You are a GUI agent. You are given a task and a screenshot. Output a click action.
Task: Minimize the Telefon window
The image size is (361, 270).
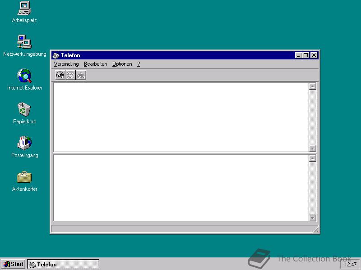[299, 55]
